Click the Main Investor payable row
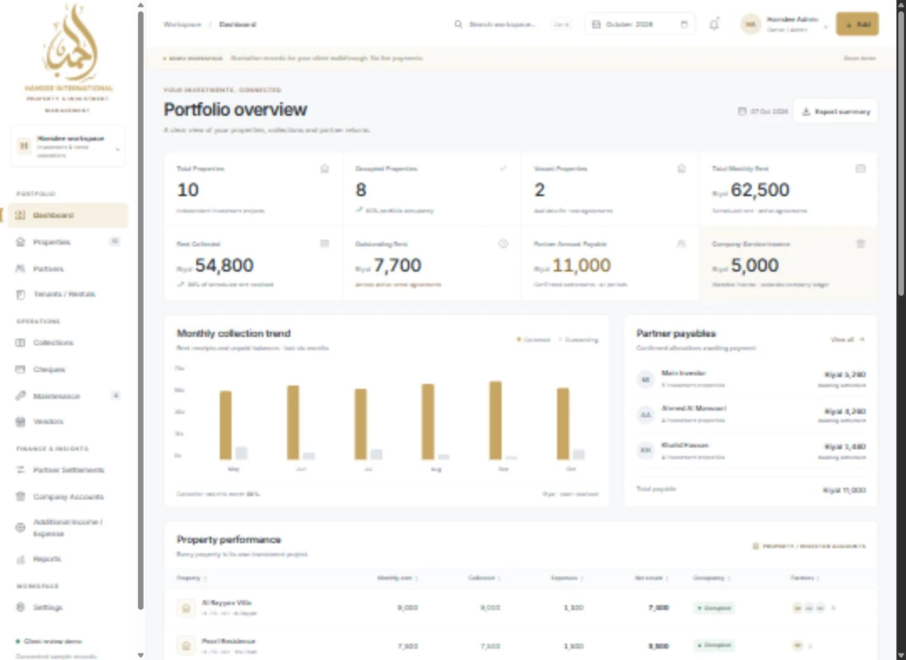Screen dimensions: 906x660 [751, 379]
